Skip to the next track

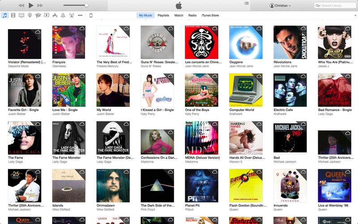[x=40, y=5]
